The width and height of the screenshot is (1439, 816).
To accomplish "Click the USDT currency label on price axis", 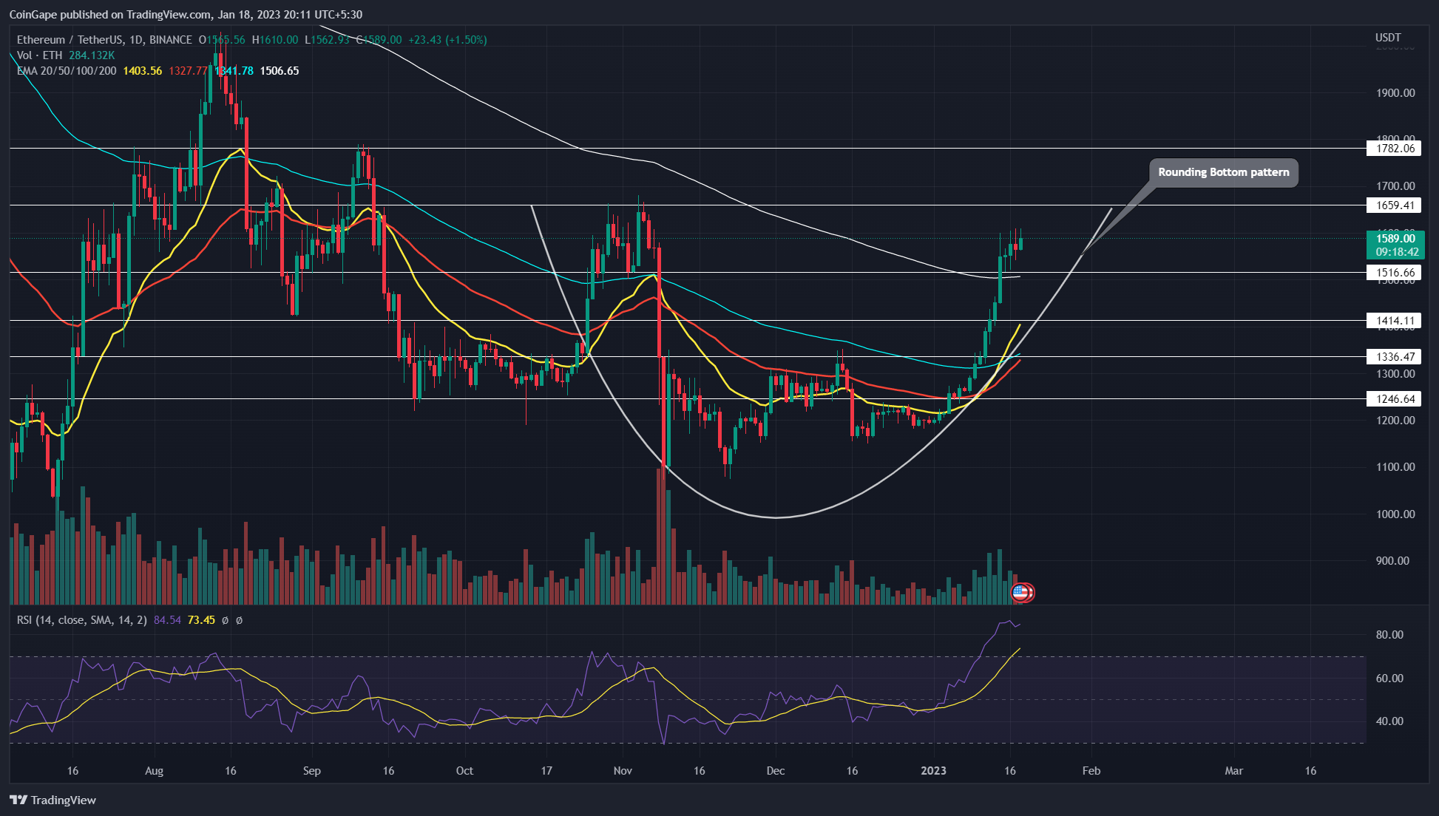I will 1388,38.
